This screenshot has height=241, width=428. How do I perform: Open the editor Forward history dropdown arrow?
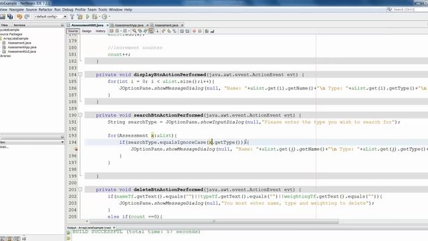pyautogui.click(x=128, y=31)
